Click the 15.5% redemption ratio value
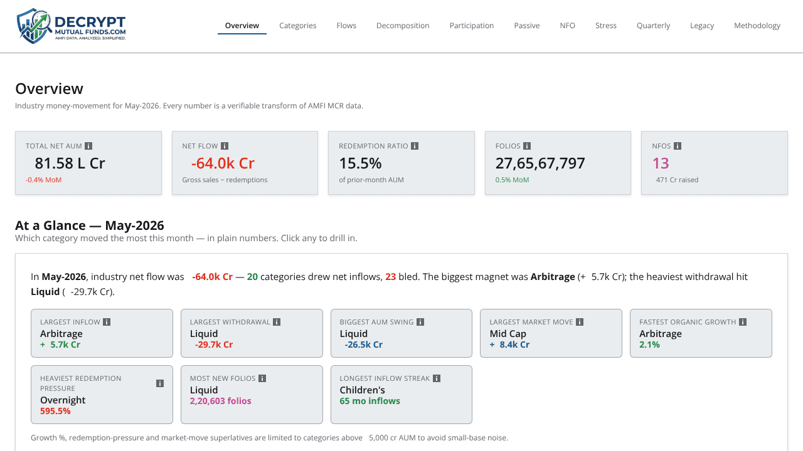The image size is (803, 451). 361,163
